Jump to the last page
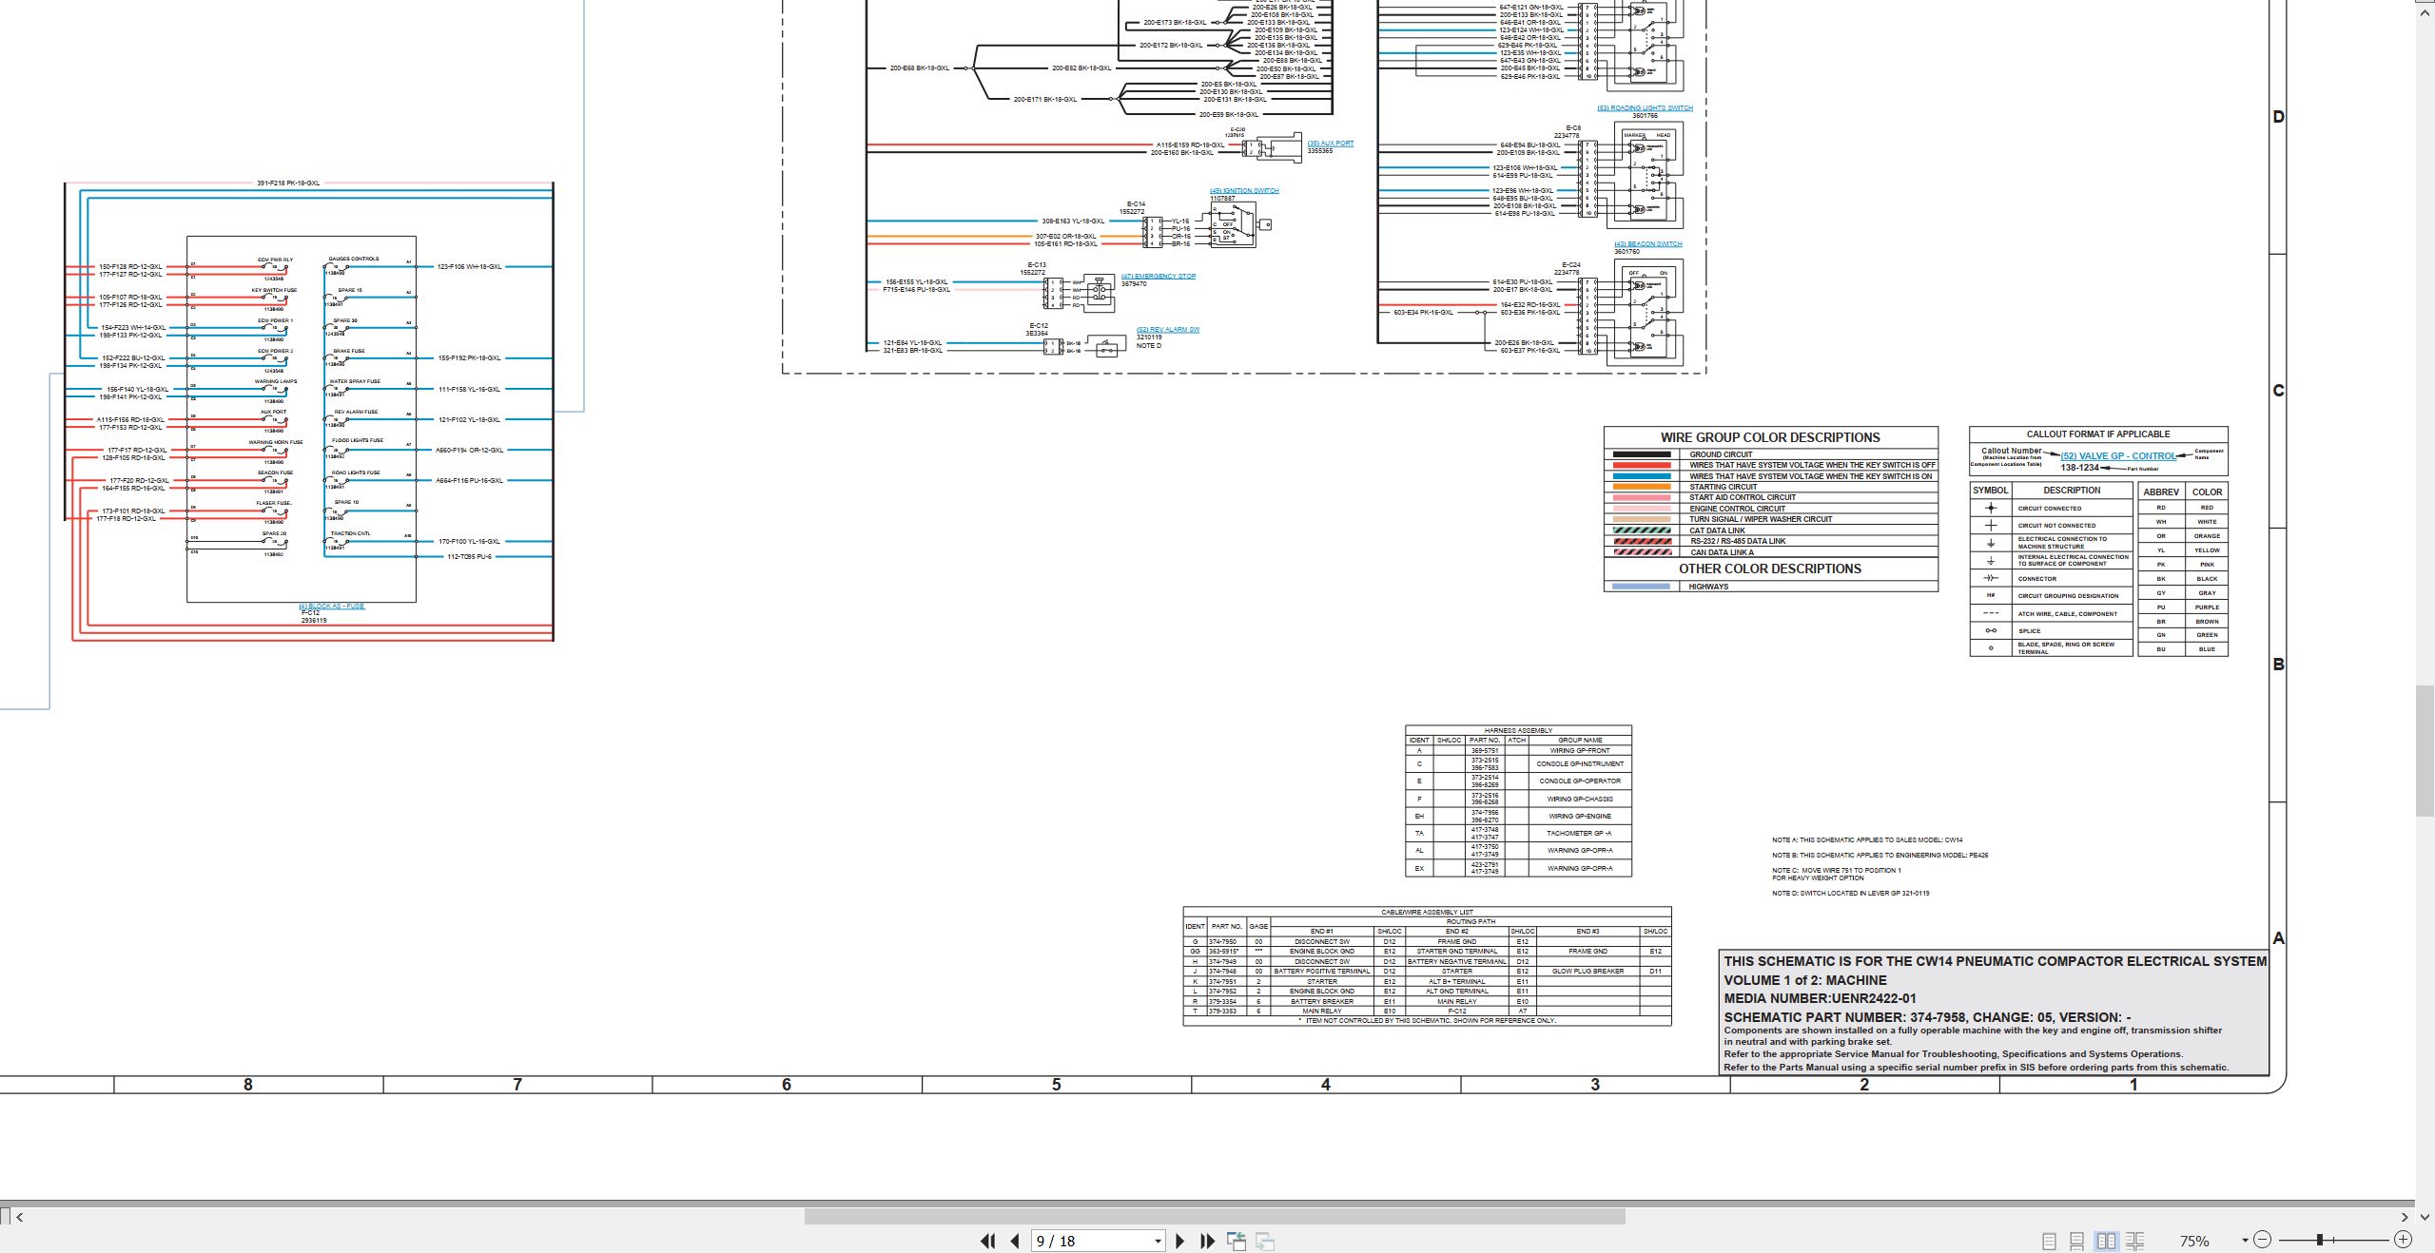 click(1208, 1241)
